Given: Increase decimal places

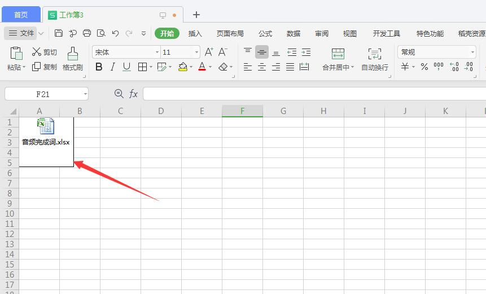Looking at the screenshot, I should coord(454,67).
